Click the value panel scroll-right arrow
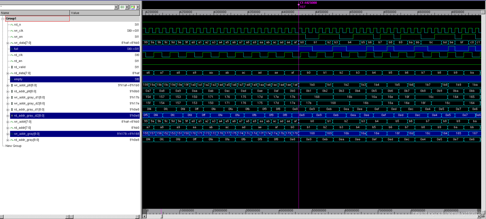Screen dimensions: 486x219 tap(138, 217)
